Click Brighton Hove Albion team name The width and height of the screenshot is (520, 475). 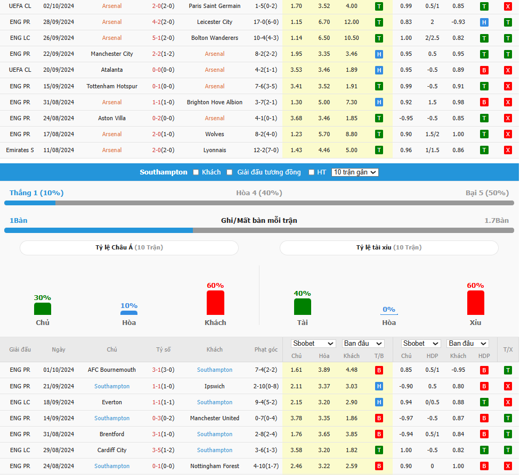(215, 102)
